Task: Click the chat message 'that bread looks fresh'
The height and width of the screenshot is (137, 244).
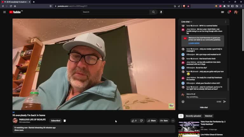Action: click(x=207, y=59)
